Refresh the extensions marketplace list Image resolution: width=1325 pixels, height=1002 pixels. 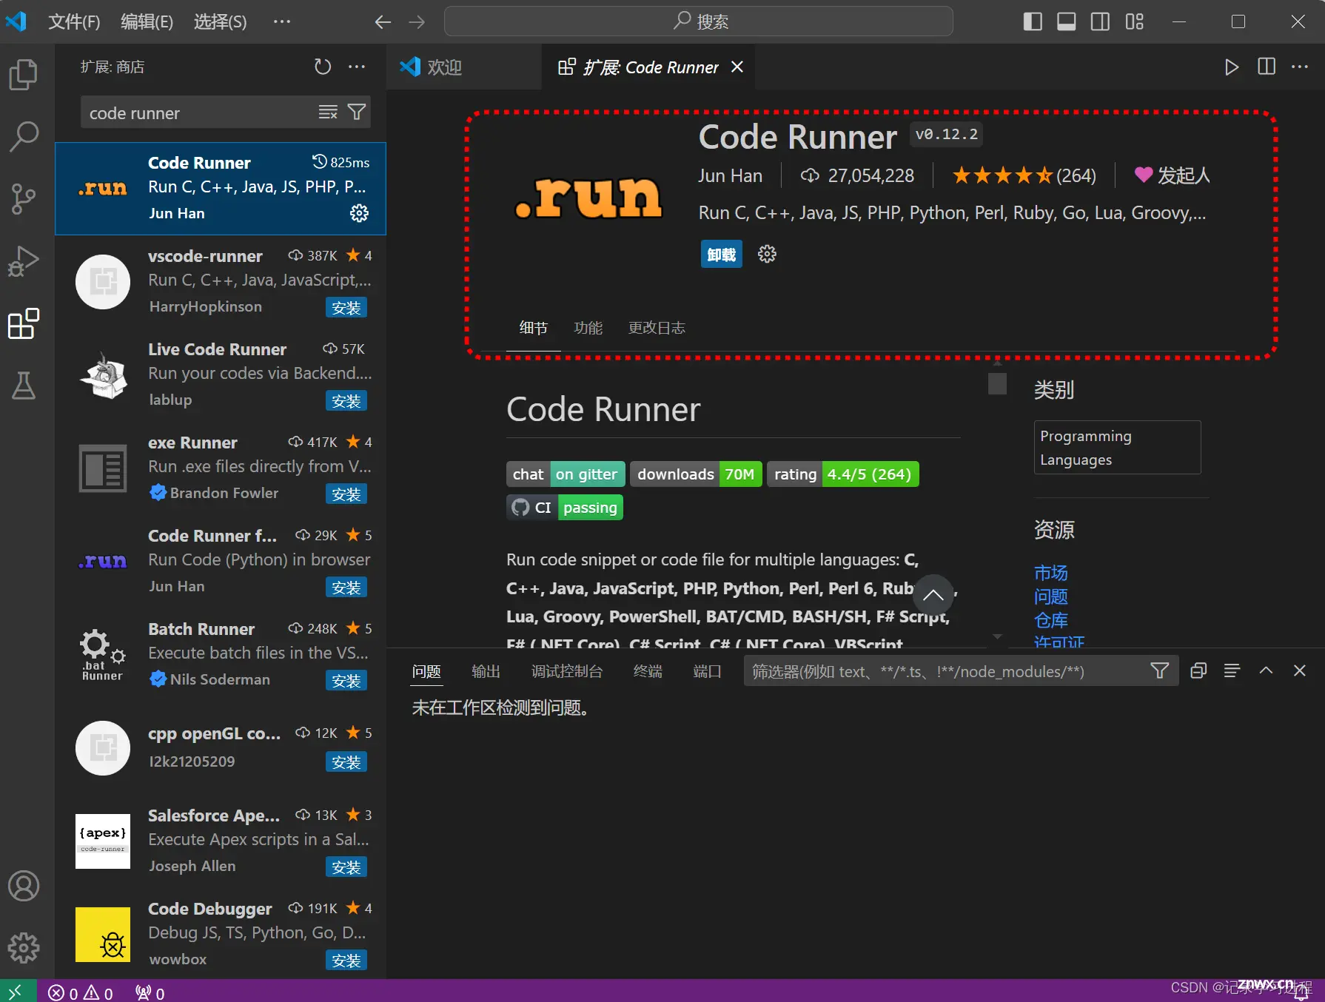tap(323, 67)
